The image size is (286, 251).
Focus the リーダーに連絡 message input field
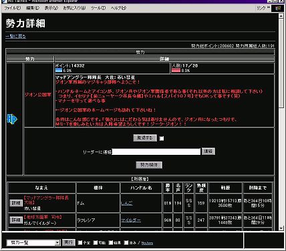[x=156, y=152]
